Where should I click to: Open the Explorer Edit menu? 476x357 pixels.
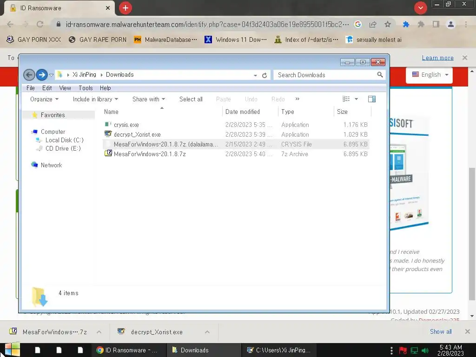click(47, 88)
